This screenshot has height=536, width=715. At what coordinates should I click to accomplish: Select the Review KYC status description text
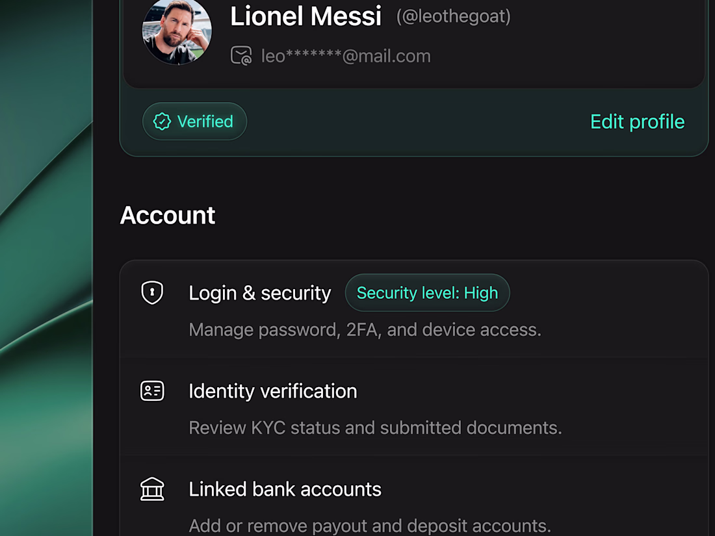[375, 428]
